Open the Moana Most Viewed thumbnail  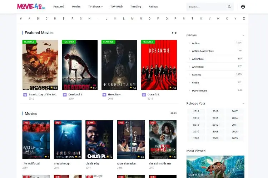tap(215, 167)
